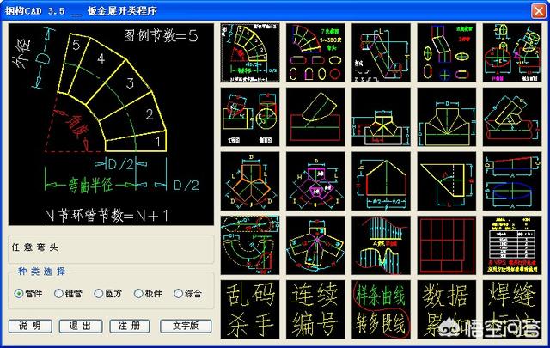Close the 钢构CAD 3.5 window
550x348 pixels.
click(539, 11)
